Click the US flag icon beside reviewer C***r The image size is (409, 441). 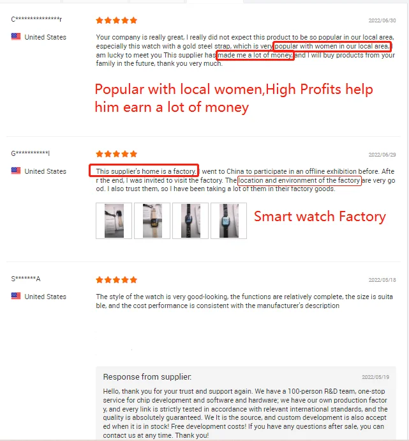click(x=16, y=36)
